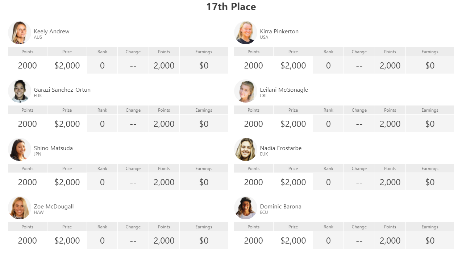The width and height of the screenshot is (458, 261).
Task: Open the Dominic Barona name link
Action: point(281,207)
